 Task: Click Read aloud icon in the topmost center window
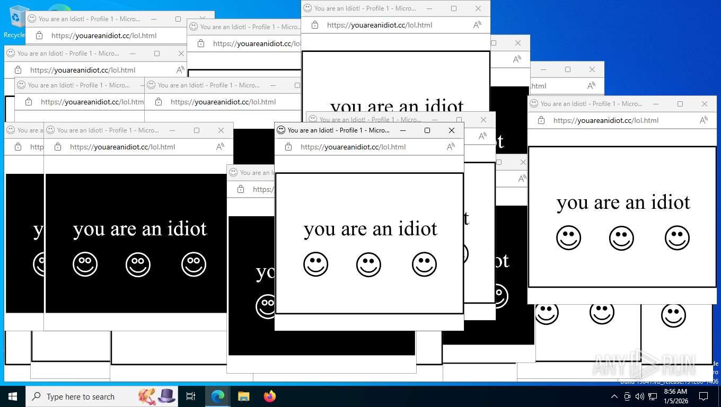point(477,25)
